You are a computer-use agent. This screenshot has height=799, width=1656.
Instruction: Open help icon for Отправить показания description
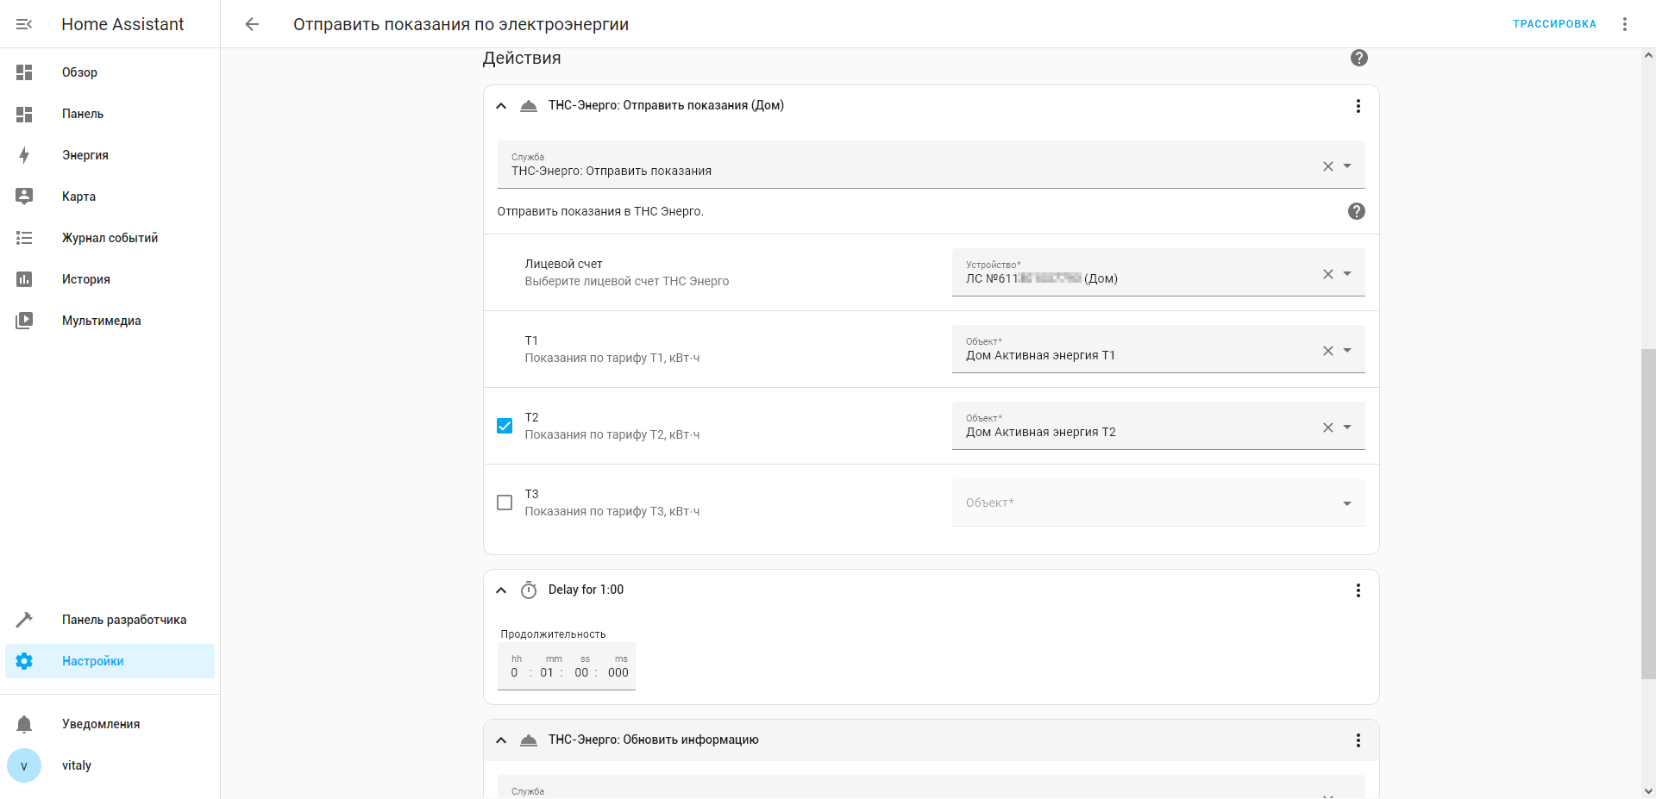tap(1357, 211)
